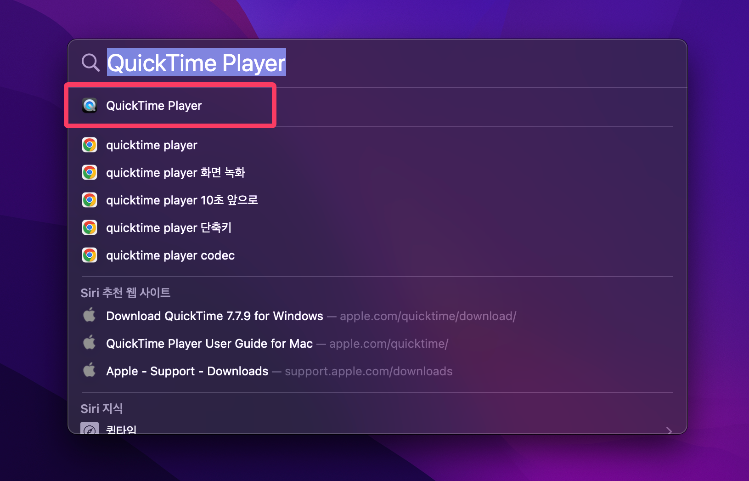Click Apple logo beside Download QuickTime 7.7.9

click(90, 315)
